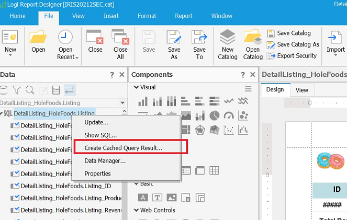
Task: Choose Create Cached Query Result from context menu
Action: (124, 148)
